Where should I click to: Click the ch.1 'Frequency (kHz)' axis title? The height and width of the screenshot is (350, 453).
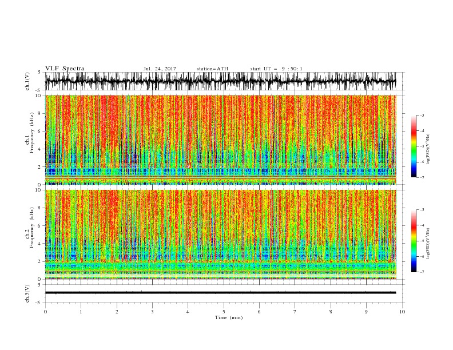point(31,133)
